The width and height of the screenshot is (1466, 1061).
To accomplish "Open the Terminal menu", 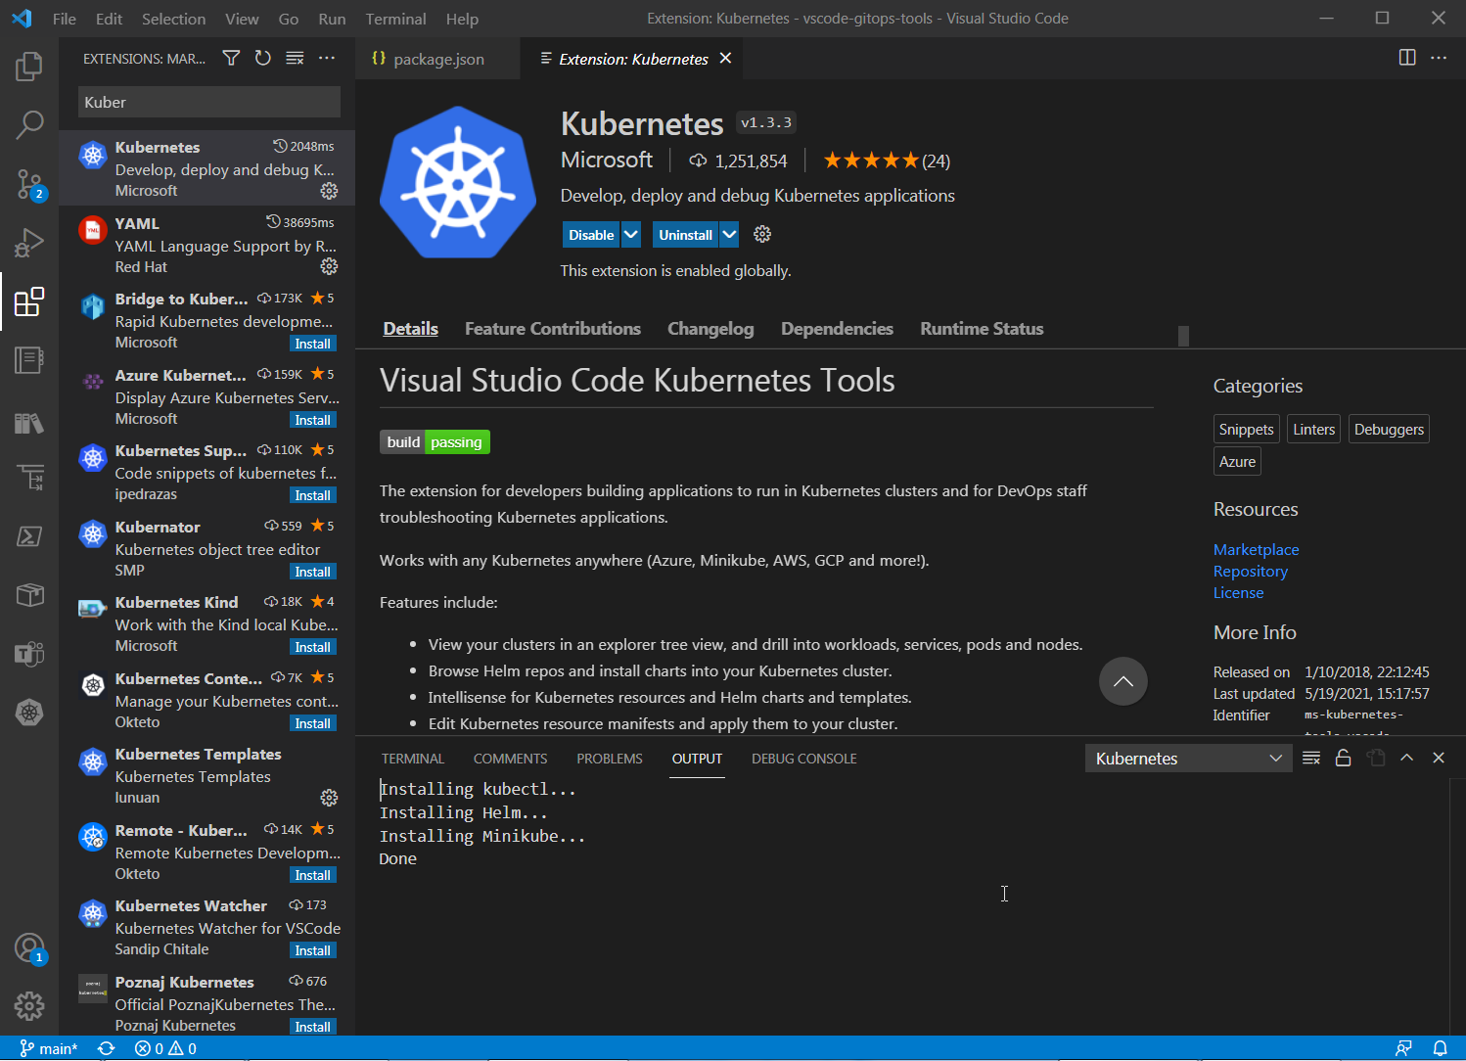I will click(395, 19).
